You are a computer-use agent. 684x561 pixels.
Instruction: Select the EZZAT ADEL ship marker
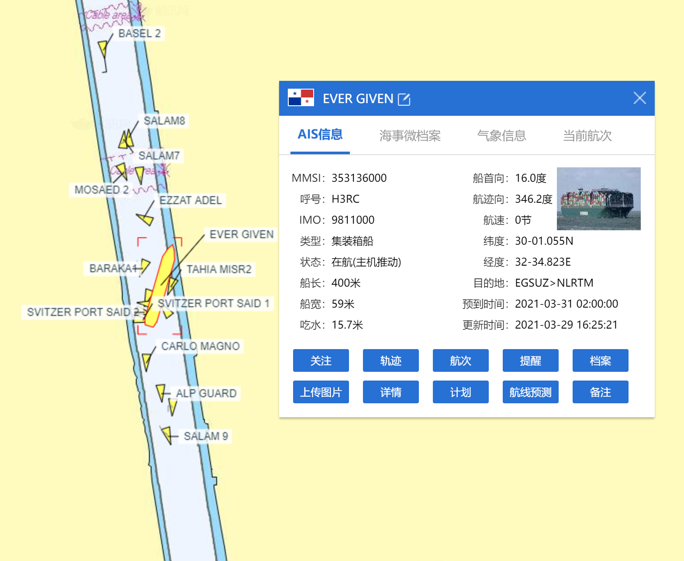[x=145, y=218]
